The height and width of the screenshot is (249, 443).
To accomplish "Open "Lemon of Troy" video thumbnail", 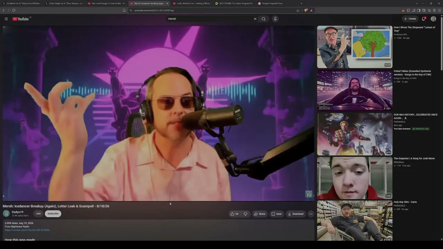I will (x=355, y=47).
